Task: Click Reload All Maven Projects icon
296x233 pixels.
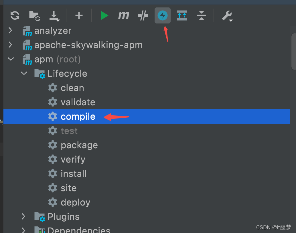Action: pyautogui.click(x=15, y=15)
